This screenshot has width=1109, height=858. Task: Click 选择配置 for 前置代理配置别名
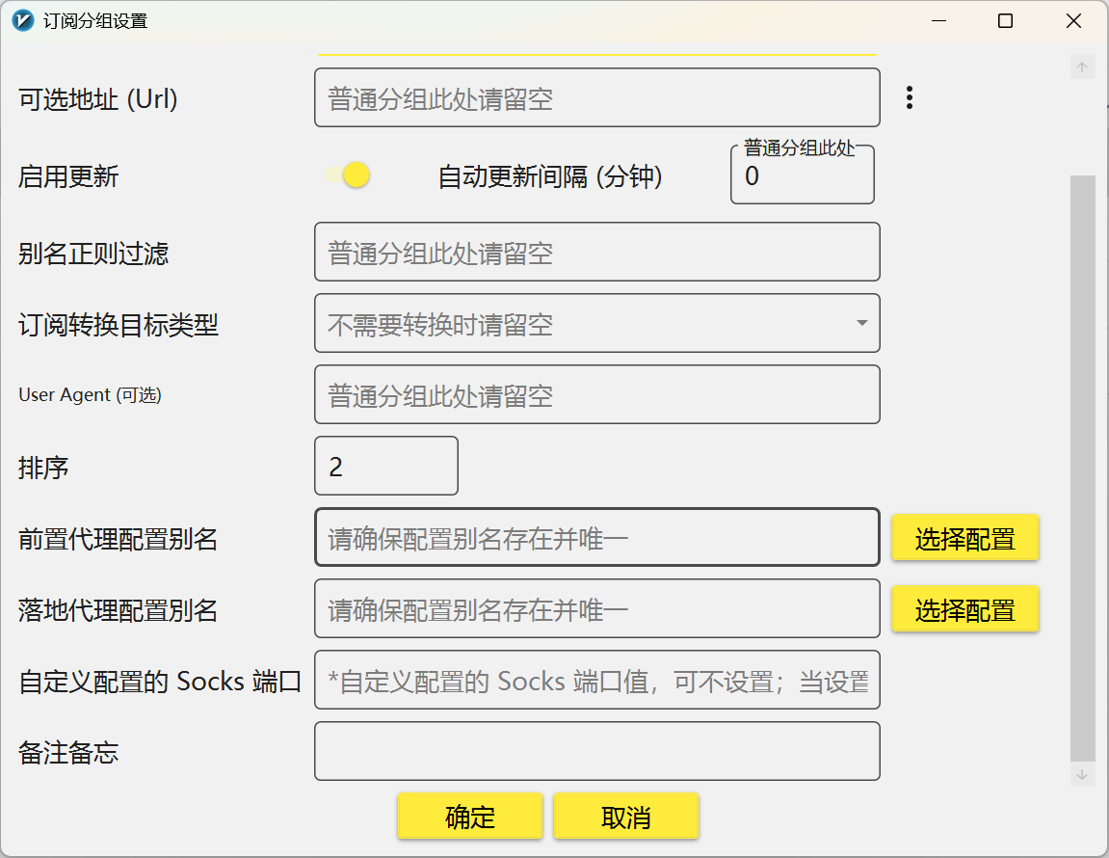coord(964,538)
